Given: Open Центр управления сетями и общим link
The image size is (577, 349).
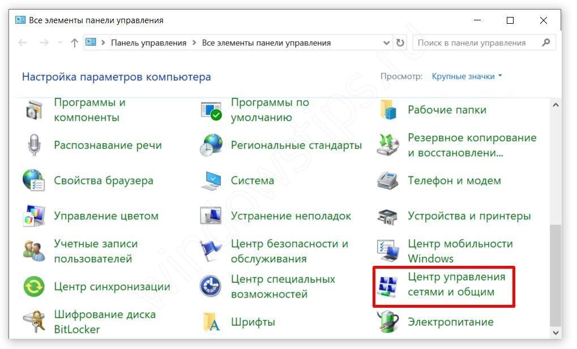Looking at the screenshot, I should click(x=456, y=285).
